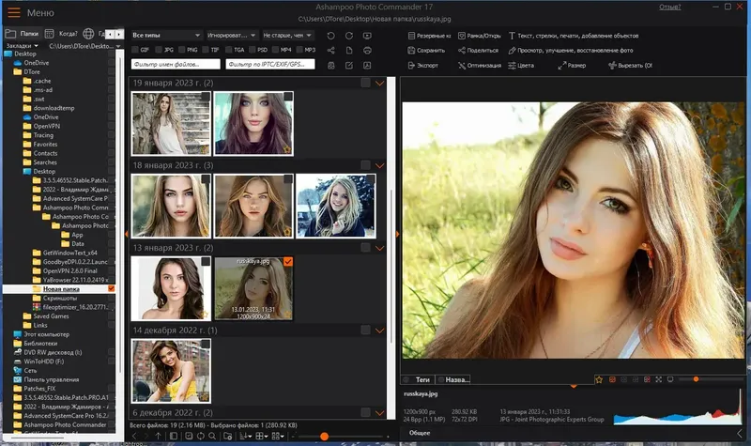
Task: Enable the GIF file type checkbox
Action: [135, 49]
